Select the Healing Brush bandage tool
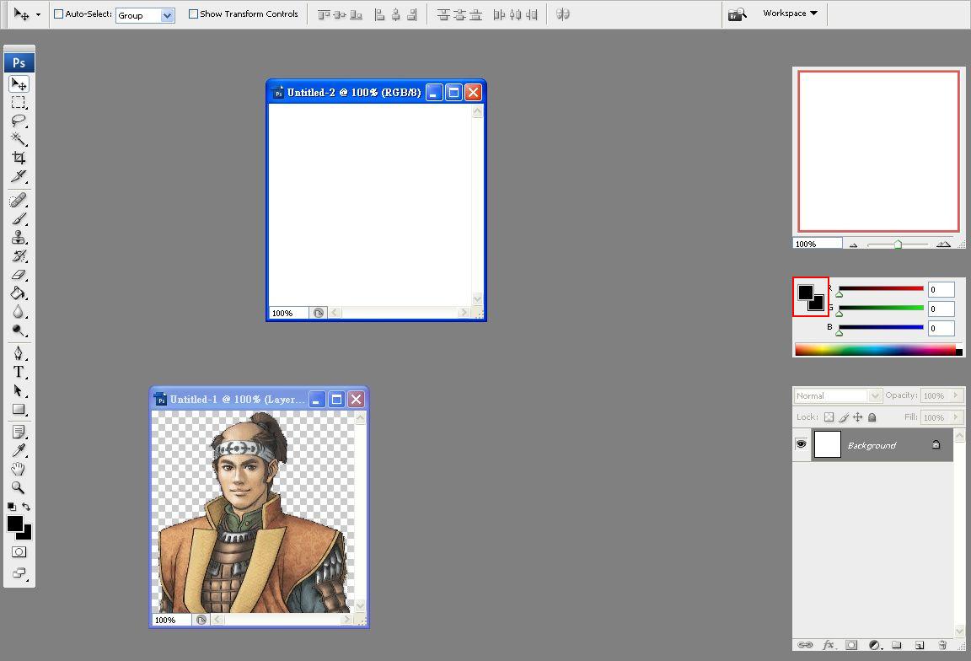This screenshot has height=661, width=971. point(19,200)
